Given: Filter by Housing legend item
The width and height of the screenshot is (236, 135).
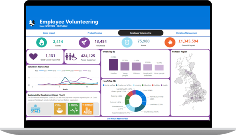Looking at the screenshot, I should point(137,85).
